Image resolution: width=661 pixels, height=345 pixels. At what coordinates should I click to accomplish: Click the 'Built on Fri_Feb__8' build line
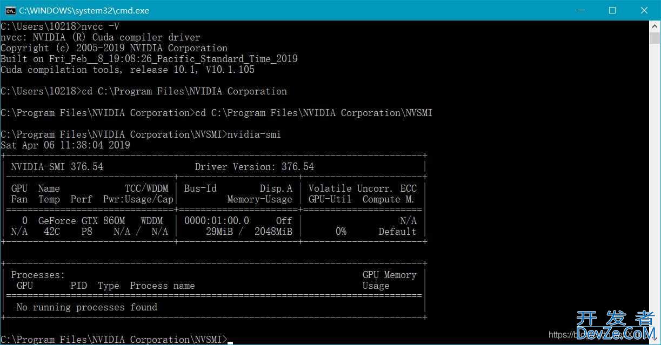point(149,59)
